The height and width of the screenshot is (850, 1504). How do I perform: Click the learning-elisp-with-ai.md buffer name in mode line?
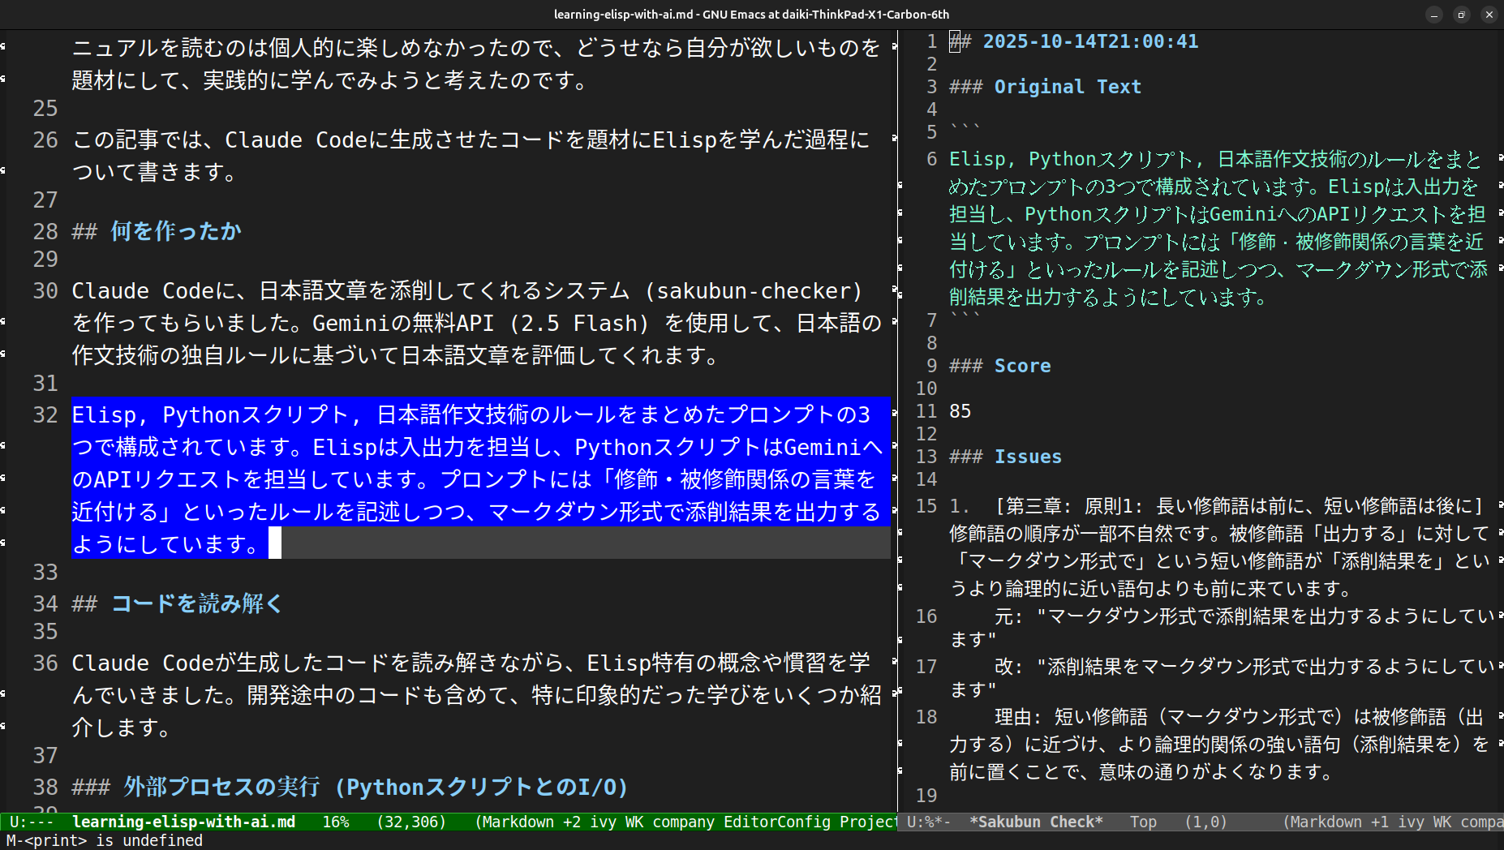coord(183,822)
